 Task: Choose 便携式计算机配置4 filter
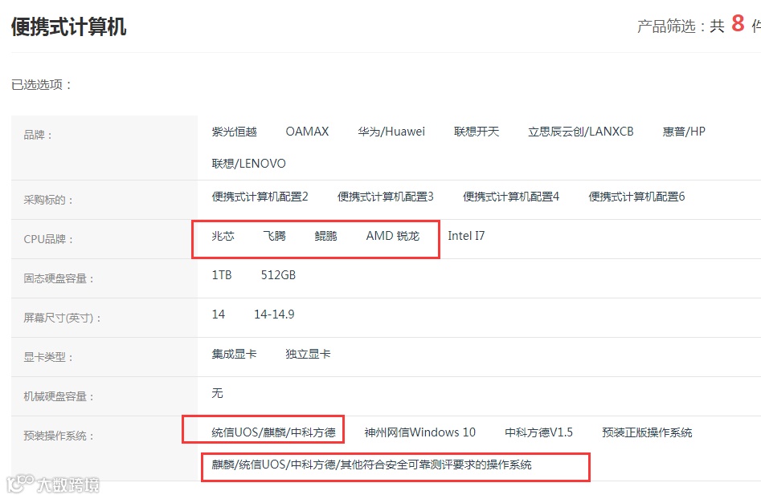511,197
